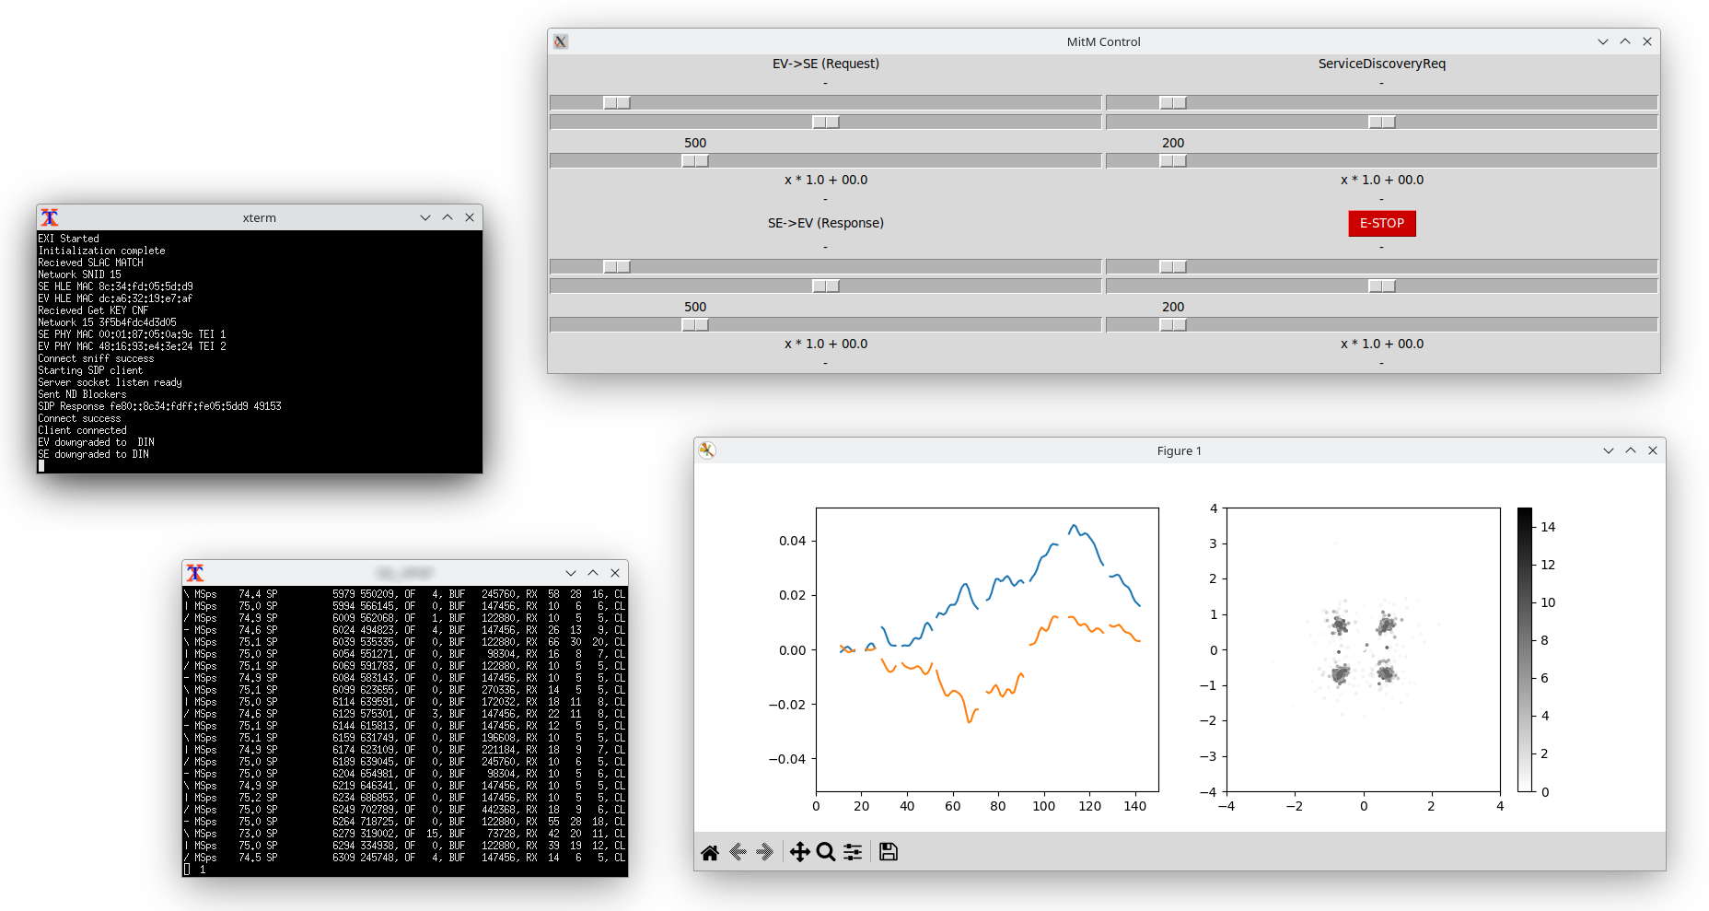Select the Pan axes tool

799,852
